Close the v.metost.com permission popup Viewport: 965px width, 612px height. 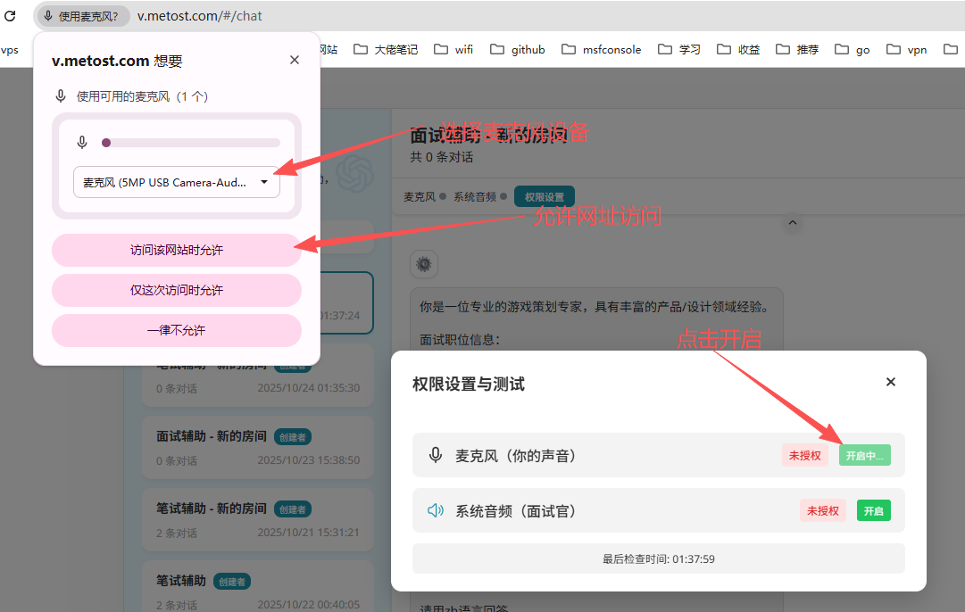295,60
